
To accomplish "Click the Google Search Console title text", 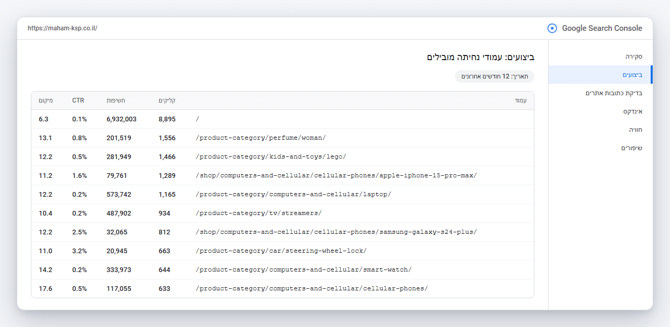I will [602, 28].
